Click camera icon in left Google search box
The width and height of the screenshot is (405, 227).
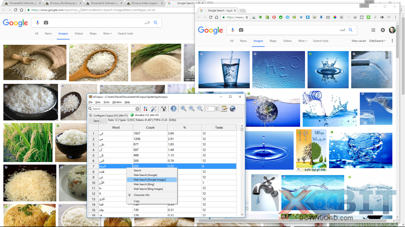tap(46, 23)
